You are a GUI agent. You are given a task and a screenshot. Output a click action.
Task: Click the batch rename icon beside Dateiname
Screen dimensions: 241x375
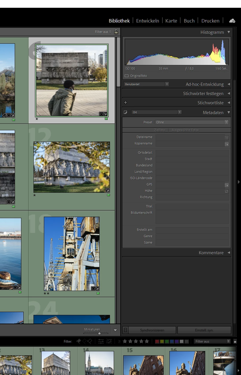coord(227,138)
